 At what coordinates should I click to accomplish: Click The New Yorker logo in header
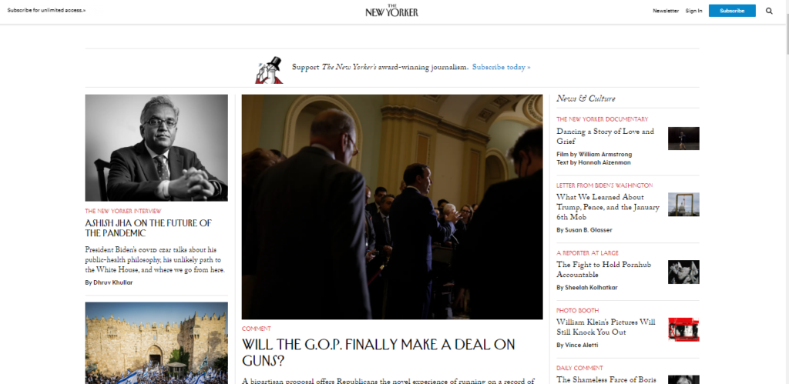pyautogui.click(x=391, y=10)
